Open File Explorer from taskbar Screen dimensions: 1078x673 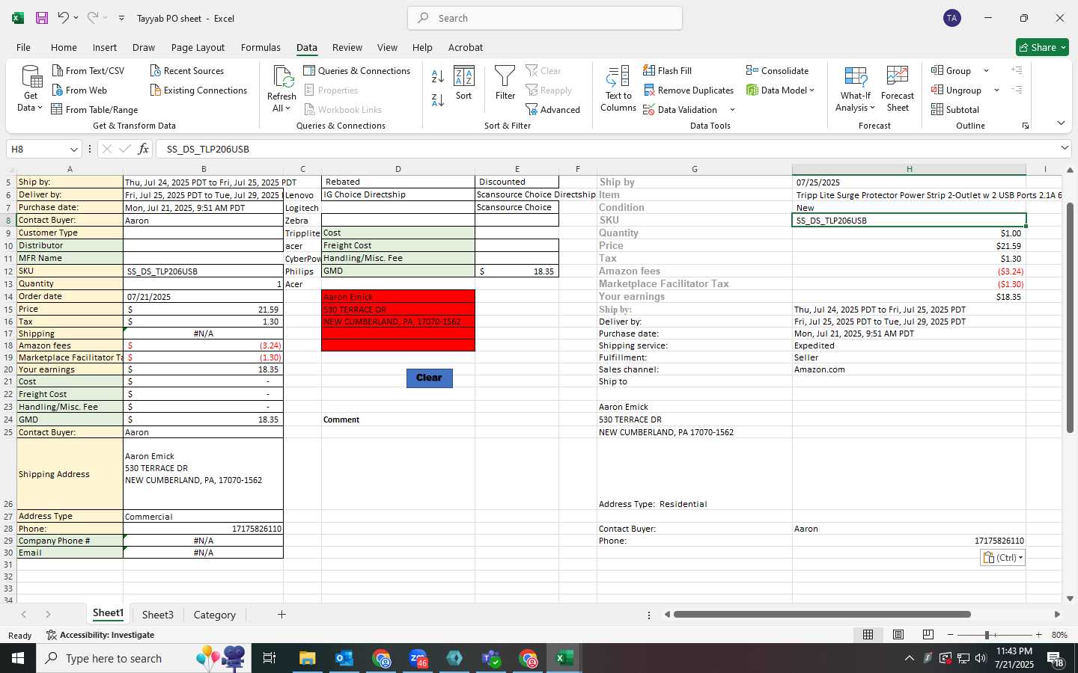[308, 658]
